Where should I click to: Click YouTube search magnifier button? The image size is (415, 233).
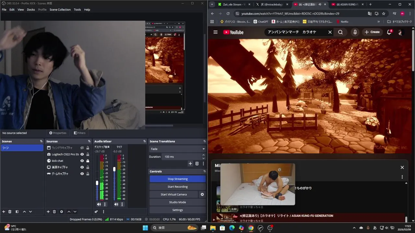pos(340,32)
